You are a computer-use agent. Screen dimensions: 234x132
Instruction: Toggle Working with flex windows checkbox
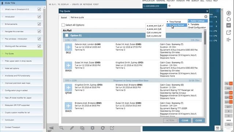point(39,46)
